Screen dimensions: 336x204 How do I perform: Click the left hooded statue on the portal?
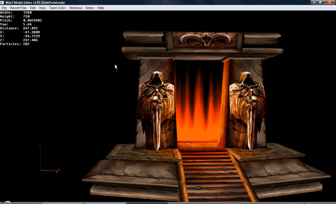click(x=157, y=111)
